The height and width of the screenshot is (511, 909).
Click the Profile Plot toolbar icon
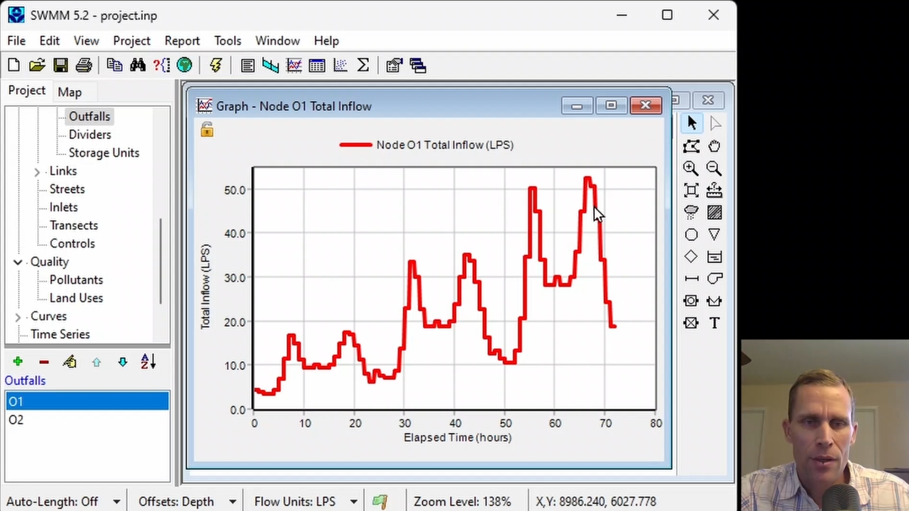click(x=271, y=66)
